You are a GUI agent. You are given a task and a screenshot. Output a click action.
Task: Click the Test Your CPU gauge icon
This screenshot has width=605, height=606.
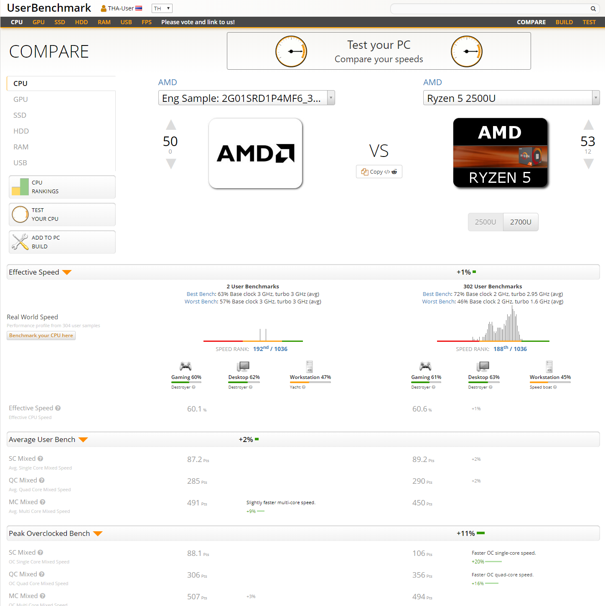(x=20, y=215)
